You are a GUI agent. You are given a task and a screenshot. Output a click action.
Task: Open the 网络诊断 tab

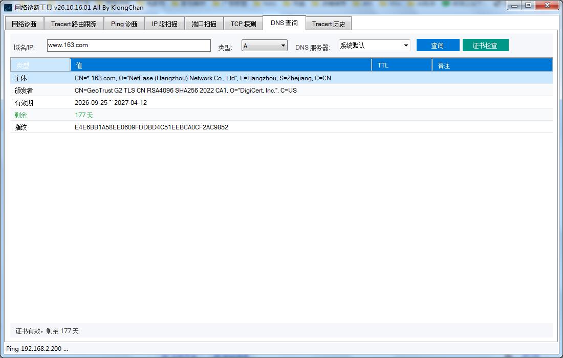(x=24, y=24)
